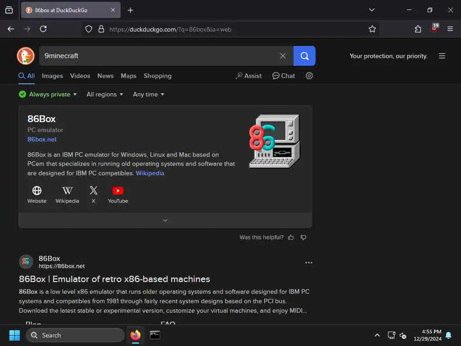Open the Firefox application menu
The height and width of the screenshot is (346, 461).
click(x=450, y=29)
